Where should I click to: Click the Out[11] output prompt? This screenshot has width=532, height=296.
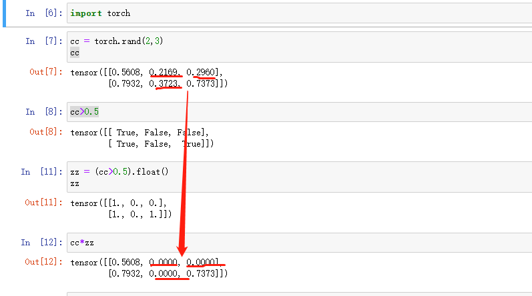44,203
